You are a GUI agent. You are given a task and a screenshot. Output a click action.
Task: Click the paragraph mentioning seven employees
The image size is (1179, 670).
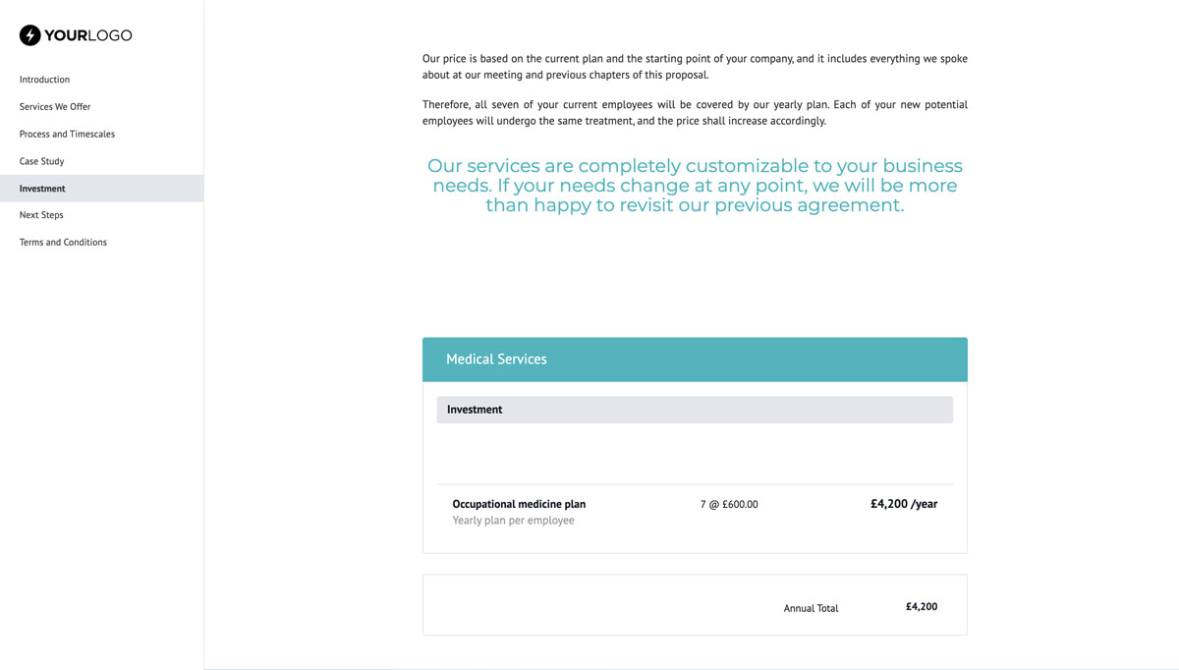pyautogui.click(x=693, y=112)
